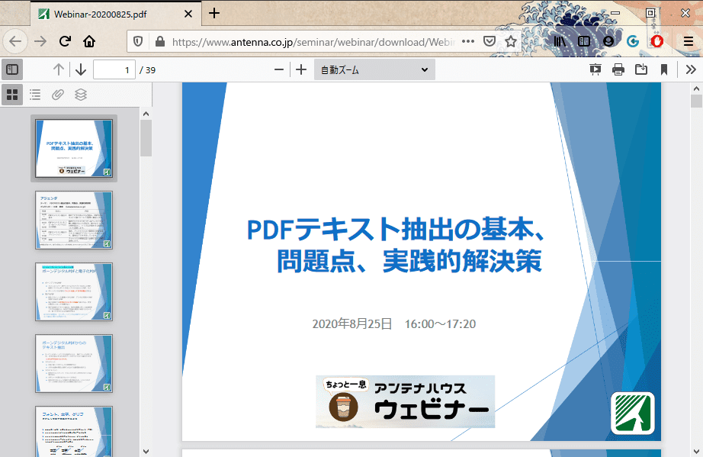Click the page number input field
Viewport: 703px width, 457px height.
click(x=114, y=69)
